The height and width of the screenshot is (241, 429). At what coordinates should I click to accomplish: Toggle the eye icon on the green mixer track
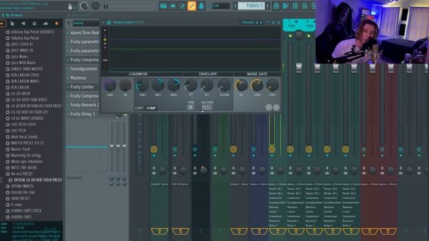coord(215,173)
